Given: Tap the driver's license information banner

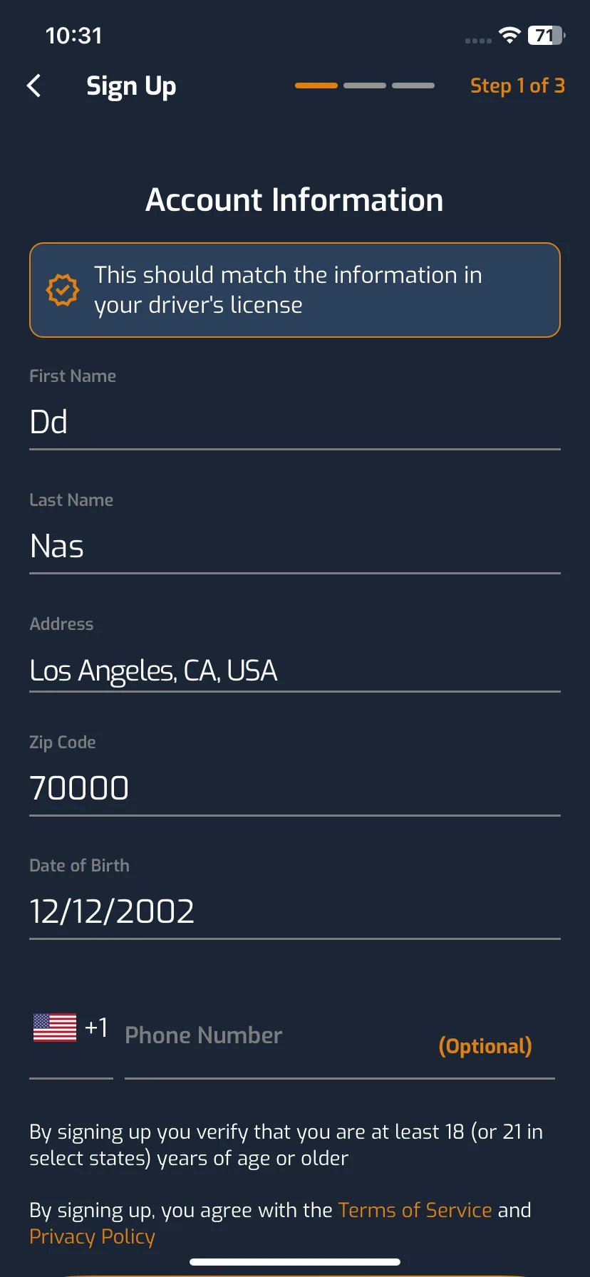Looking at the screenshot, I should tap(295, 290).
